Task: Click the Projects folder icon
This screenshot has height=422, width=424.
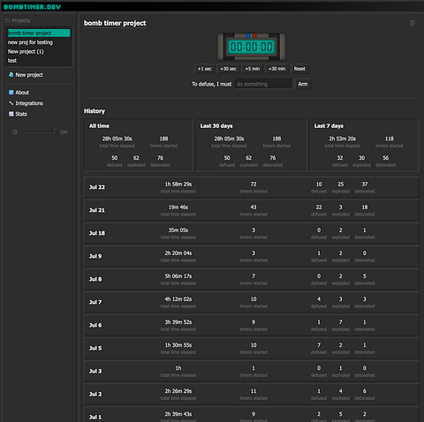Action: click(8, 20)
